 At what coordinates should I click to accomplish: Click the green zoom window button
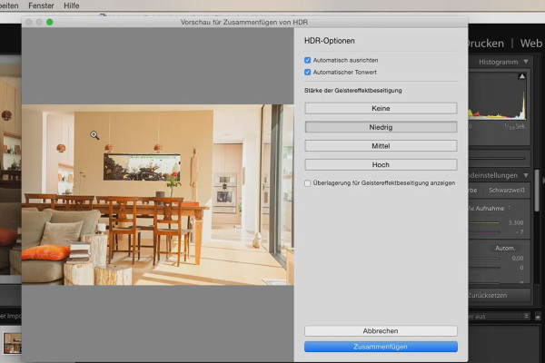pos(50,22)
